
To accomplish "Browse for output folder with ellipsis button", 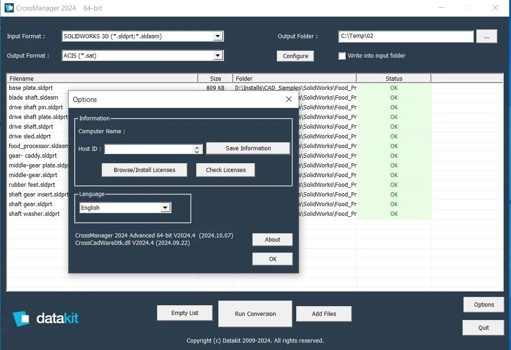I will click(x=487, y=36).
